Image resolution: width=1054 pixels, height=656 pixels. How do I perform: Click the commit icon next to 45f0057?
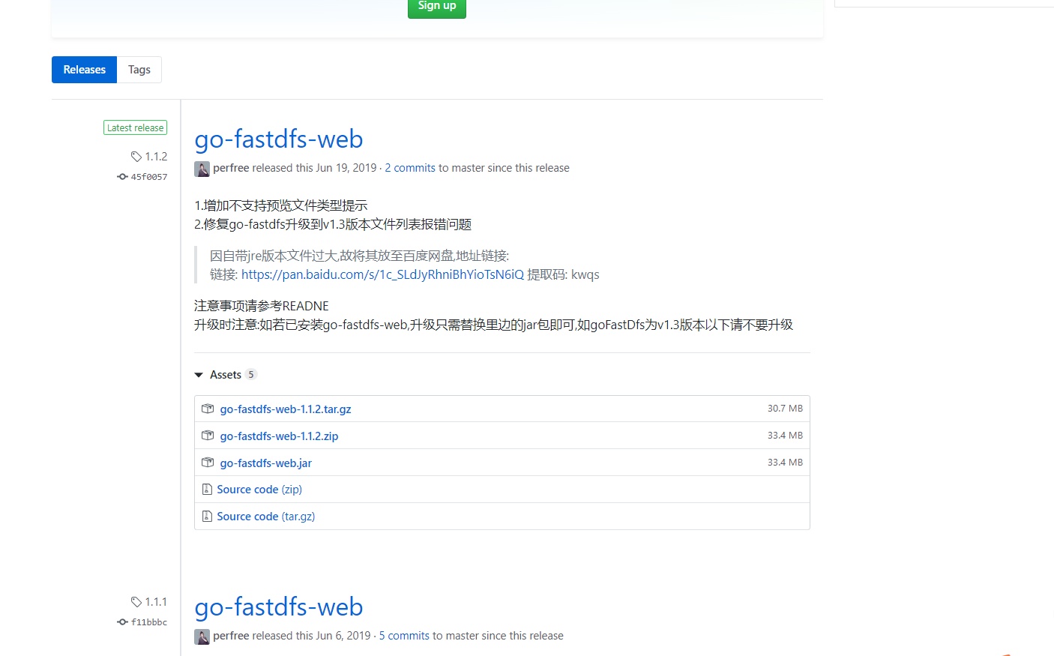click(x=121, y=176)
